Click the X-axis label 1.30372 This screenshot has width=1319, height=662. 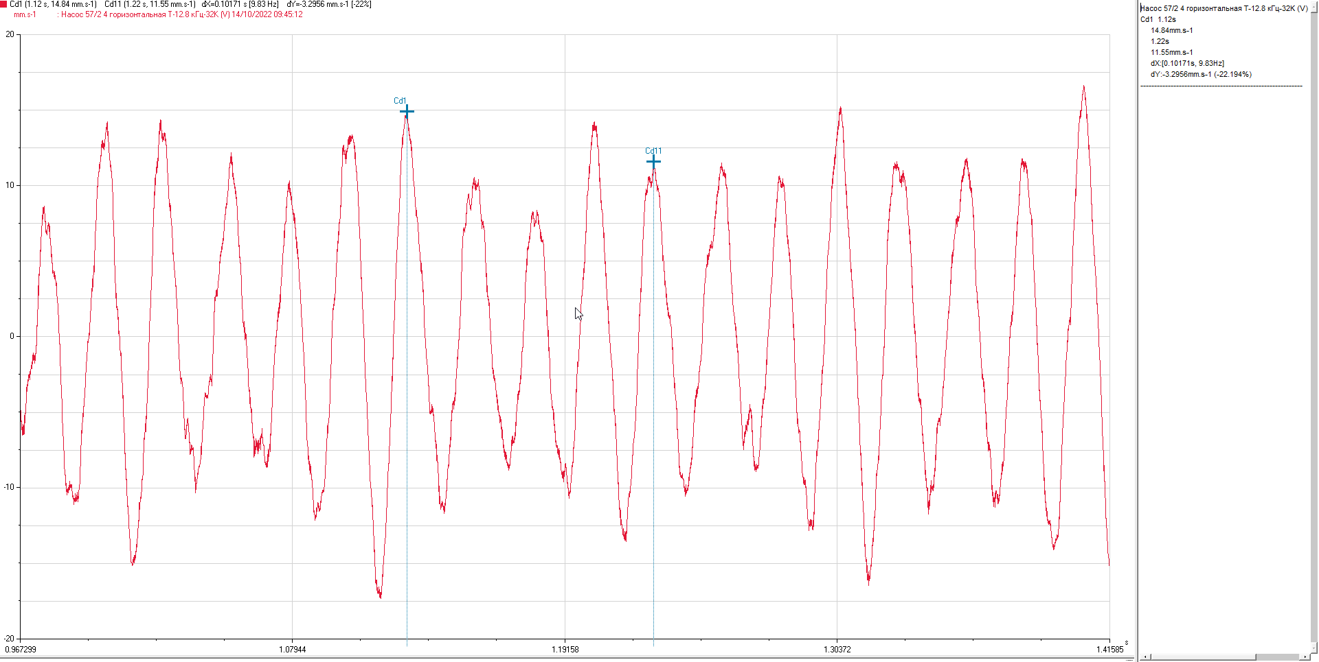[837, 649]
